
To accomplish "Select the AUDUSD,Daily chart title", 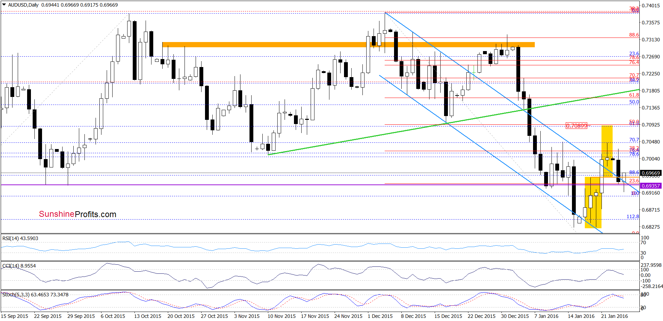I will 23,5.
